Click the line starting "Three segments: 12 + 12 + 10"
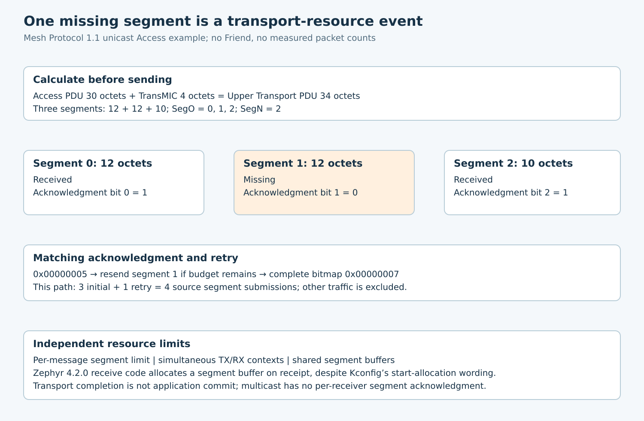The image size is (644, 421). point(157,109)
